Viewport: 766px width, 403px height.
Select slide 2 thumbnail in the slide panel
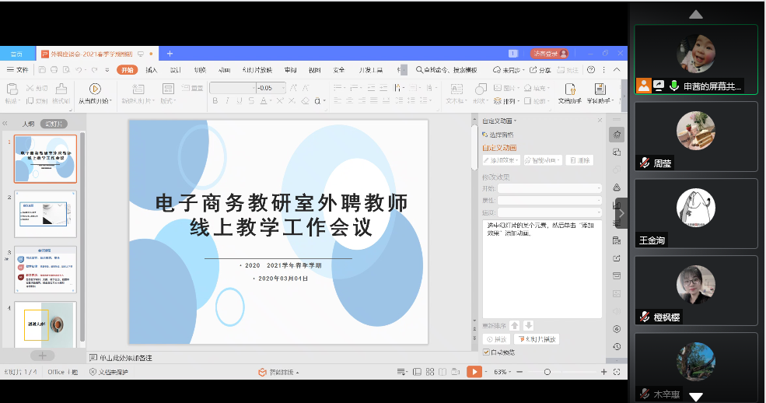tap(46, 214)
